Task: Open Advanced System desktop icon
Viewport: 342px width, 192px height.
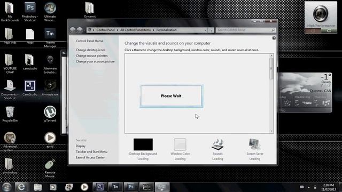Action: (10, 141)
